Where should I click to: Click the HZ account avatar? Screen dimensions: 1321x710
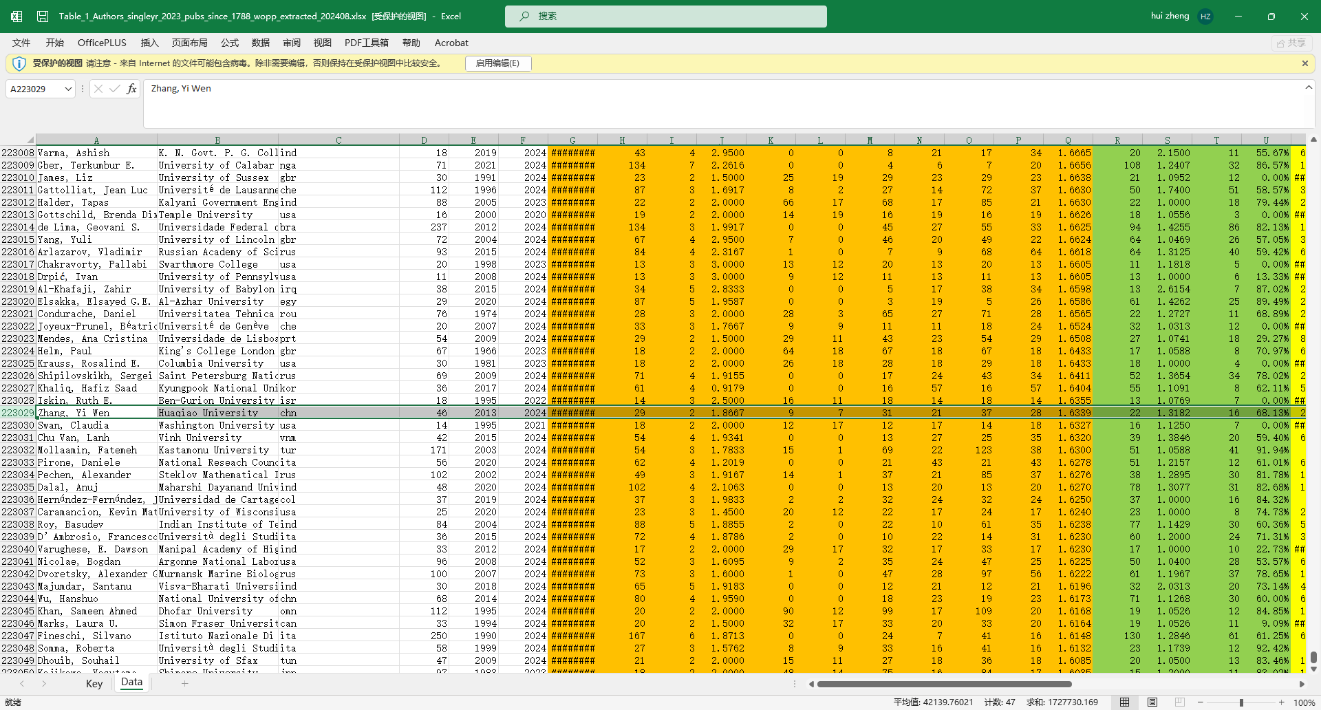tap(1205, 17)
